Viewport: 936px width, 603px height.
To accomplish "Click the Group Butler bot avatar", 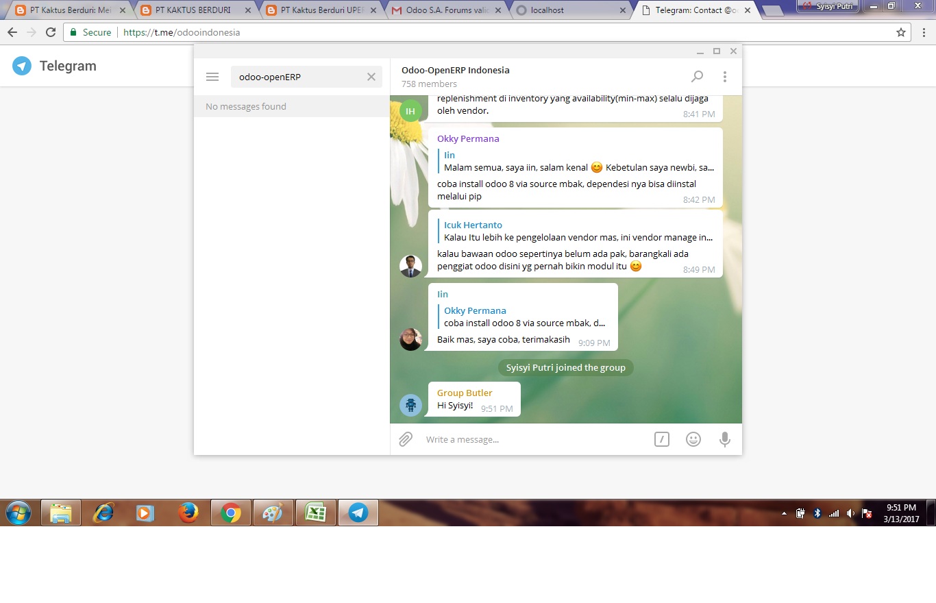I will click(x=410, y=405).
